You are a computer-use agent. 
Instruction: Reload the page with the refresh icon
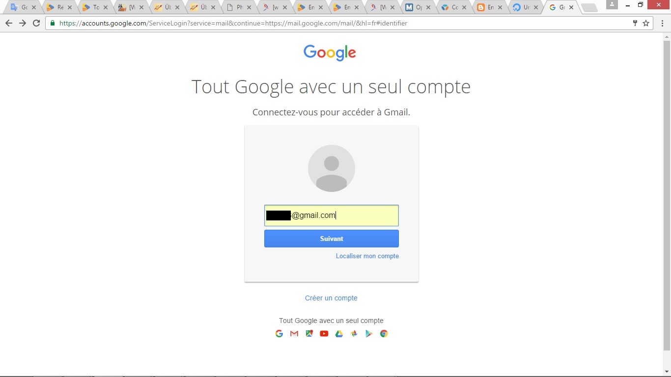pos(36,23)
